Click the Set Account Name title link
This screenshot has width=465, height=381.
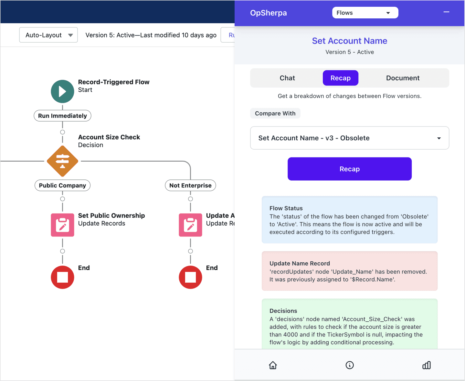pyautogui.click(x=350, y=41)
